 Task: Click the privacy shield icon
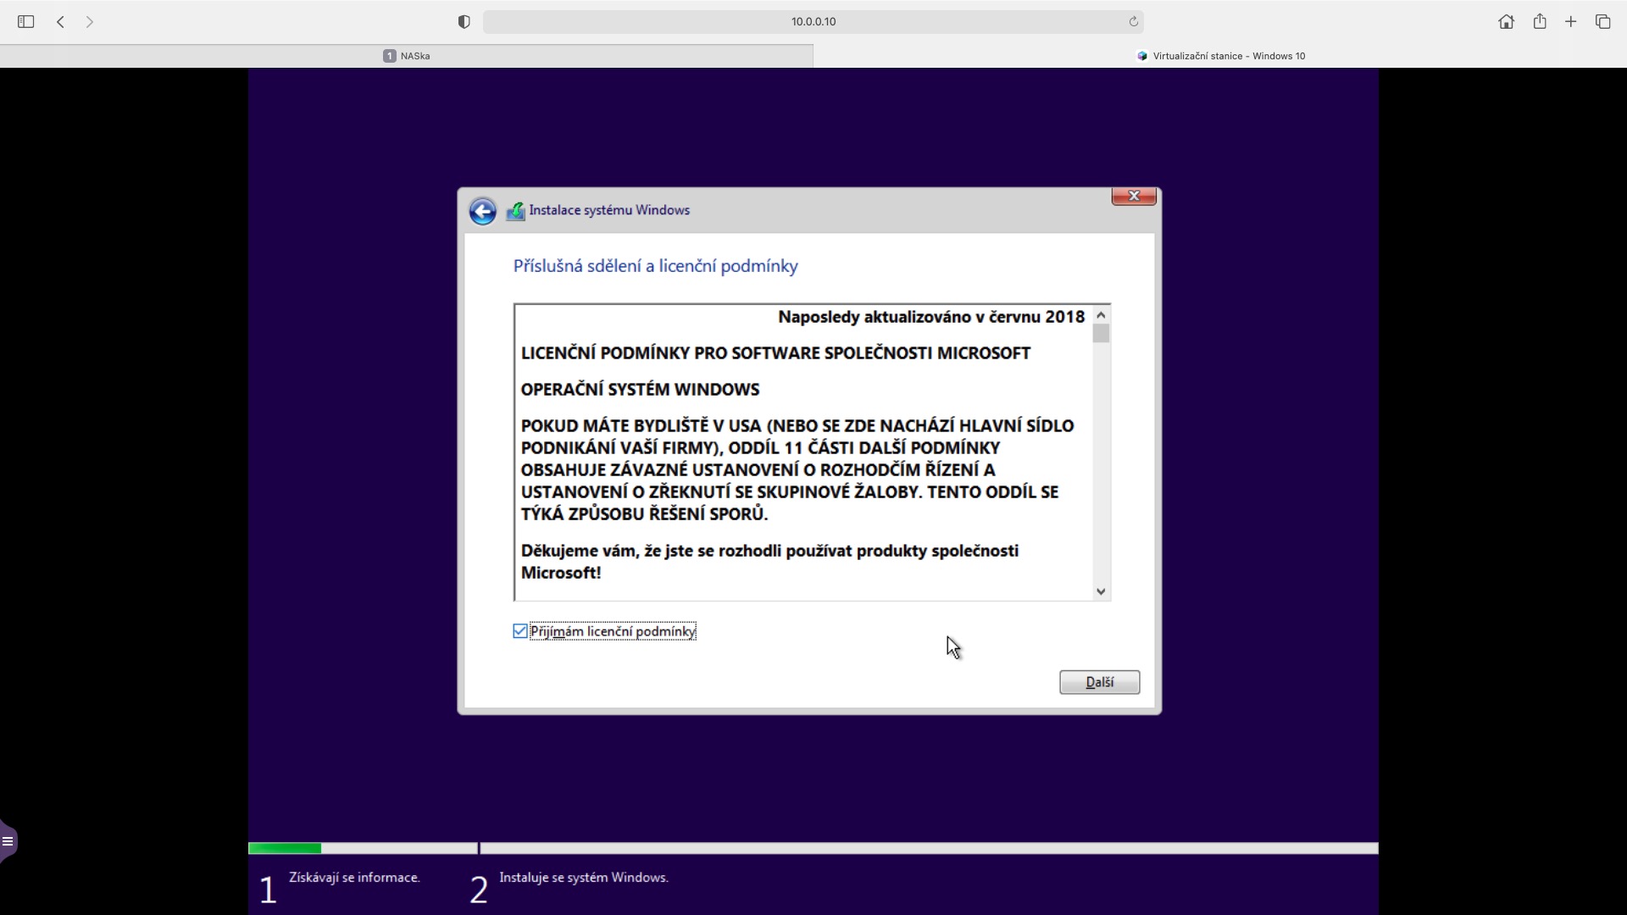pyautogui.click(x=464, y=22)
